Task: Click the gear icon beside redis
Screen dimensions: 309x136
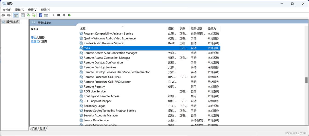Action: click(81, 48)
